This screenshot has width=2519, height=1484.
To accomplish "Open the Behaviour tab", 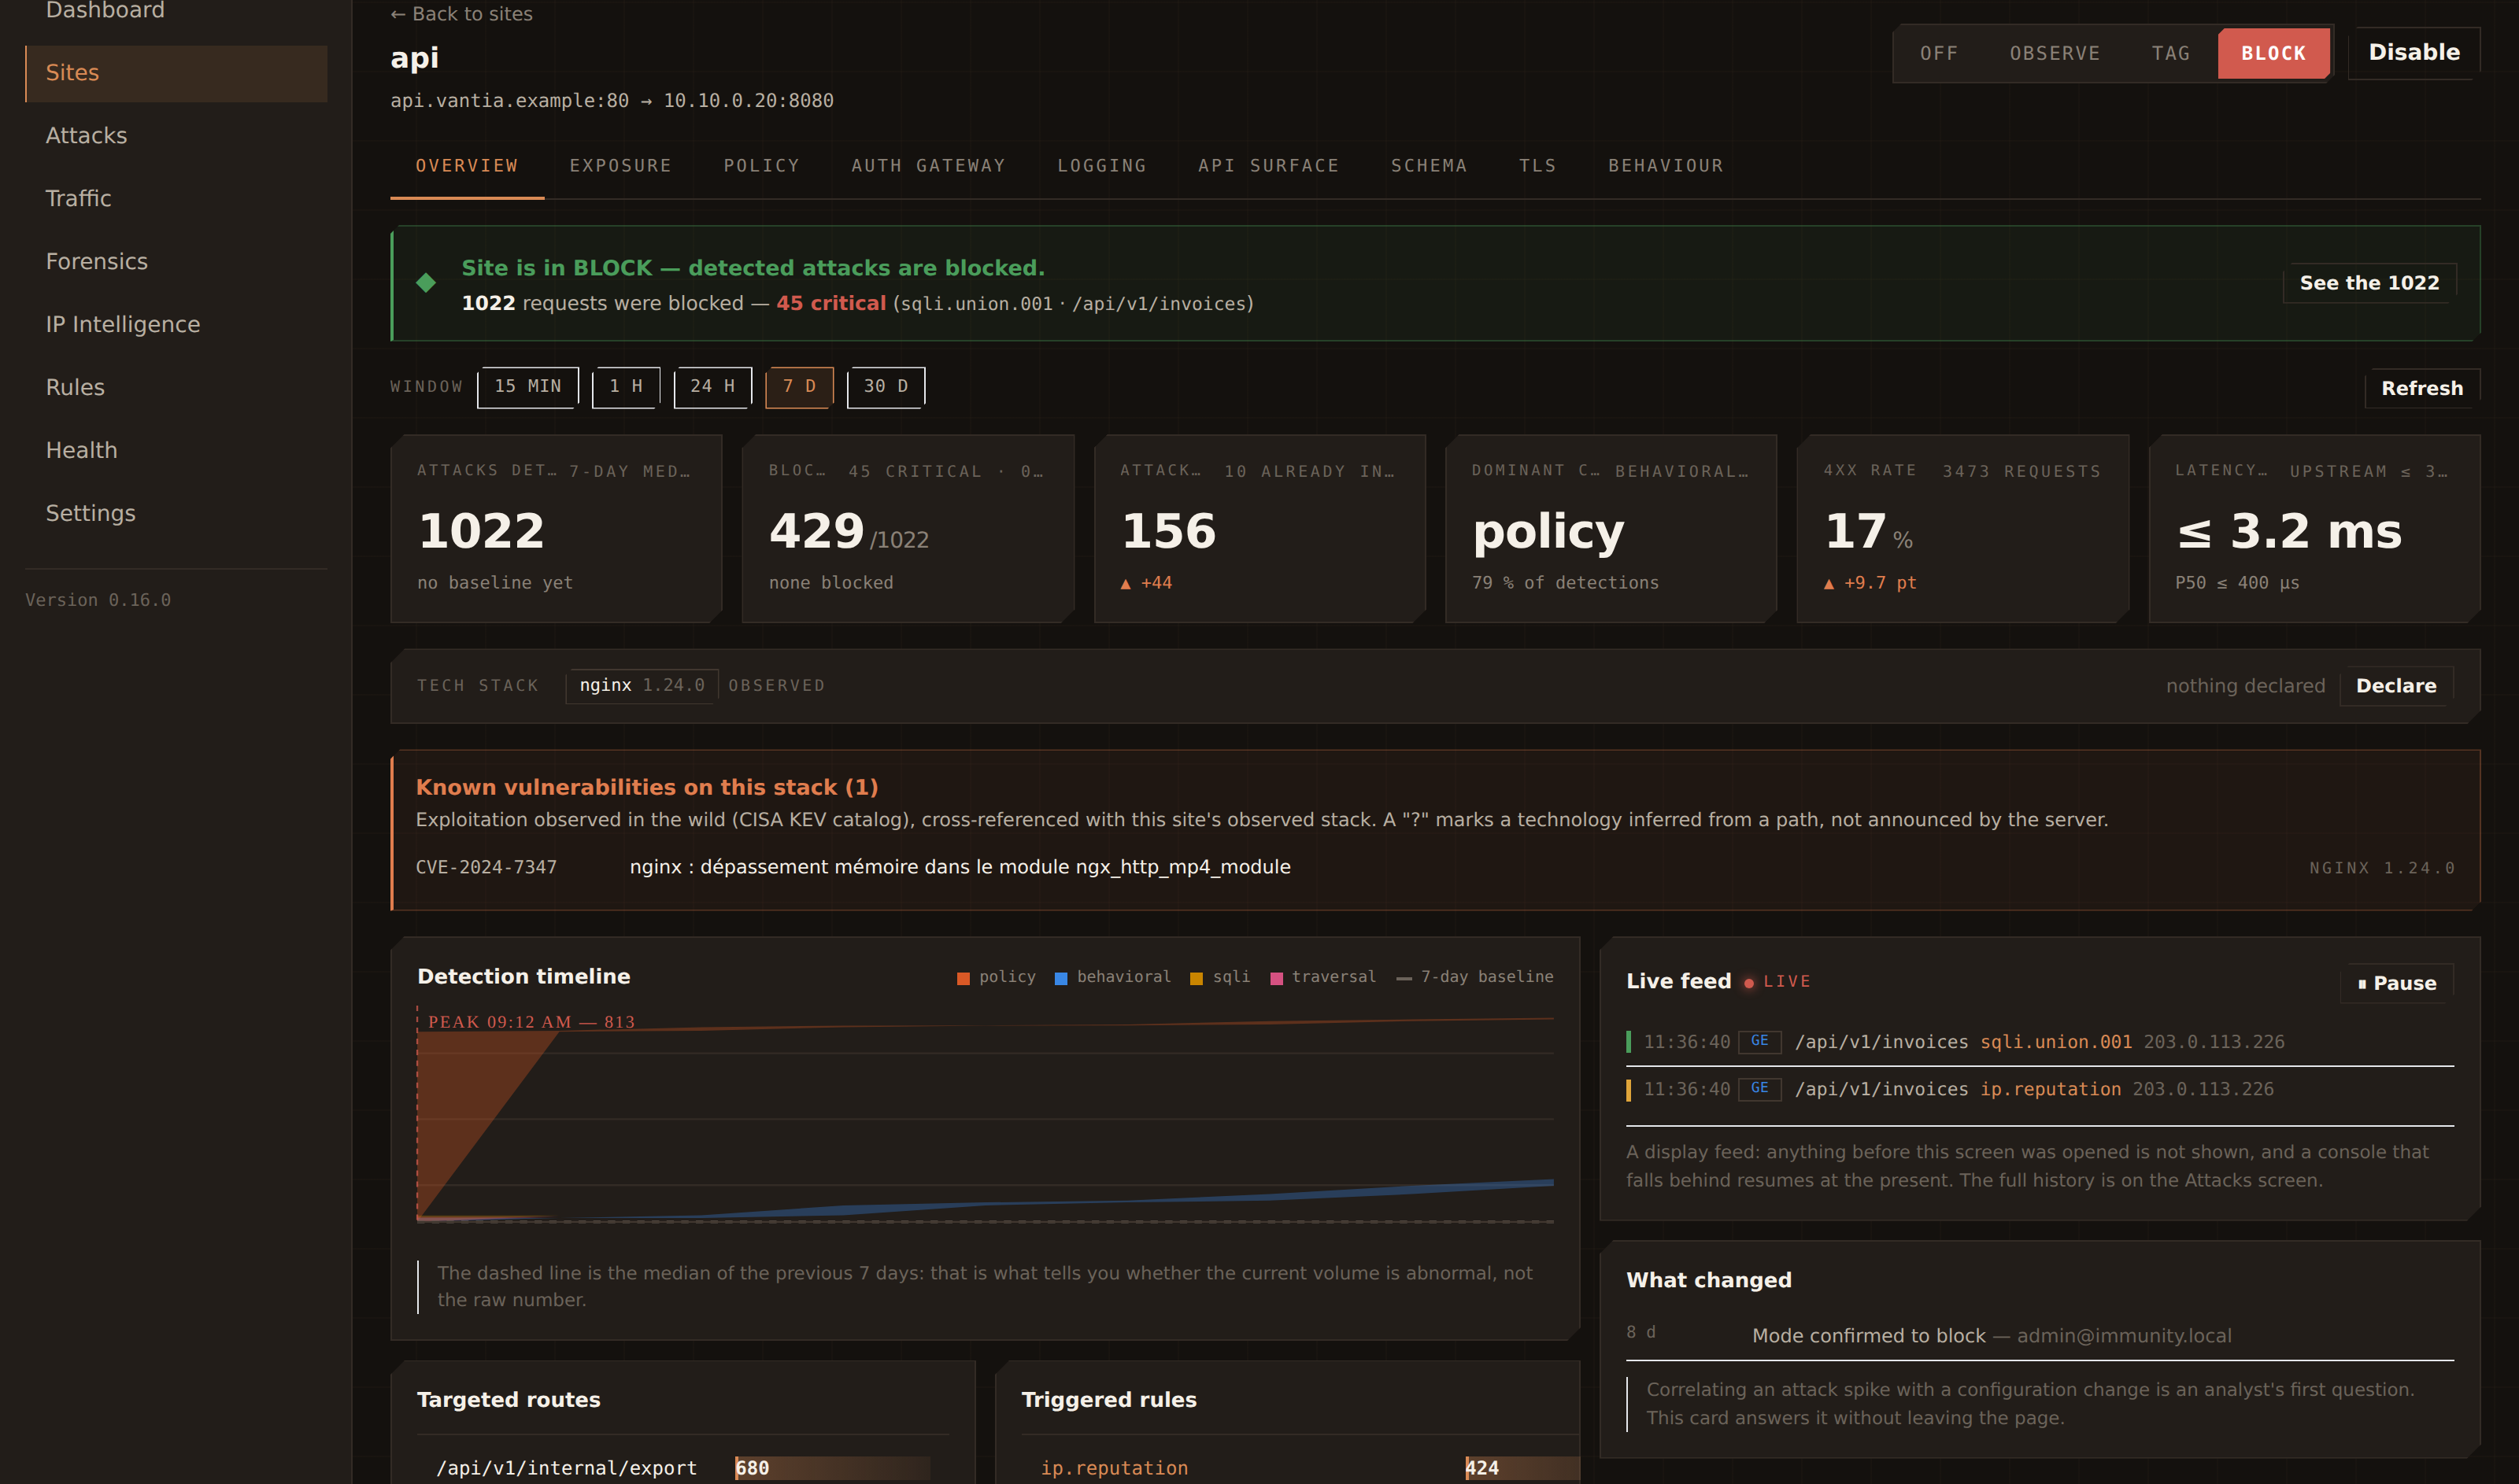I will [x=1666, y=166].
